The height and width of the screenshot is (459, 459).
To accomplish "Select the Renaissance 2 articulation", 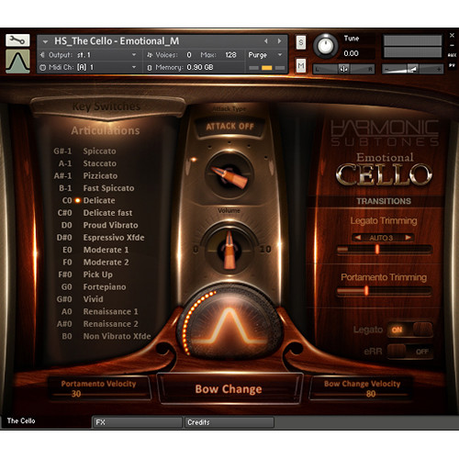I will [x=110, y=324].
